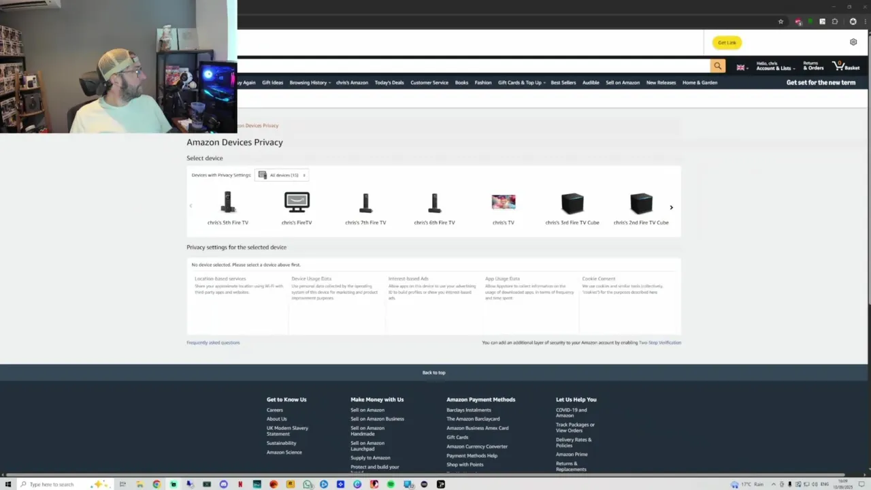Open Home & Garden in the nav bar
Viewport: 871px width, 490px height.
tap(700, 83)
